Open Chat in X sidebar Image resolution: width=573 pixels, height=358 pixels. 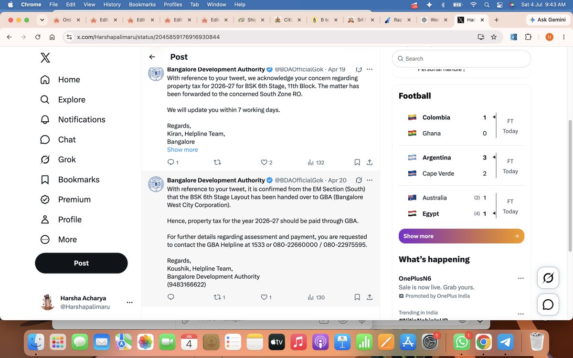click(x=58, y=140)
